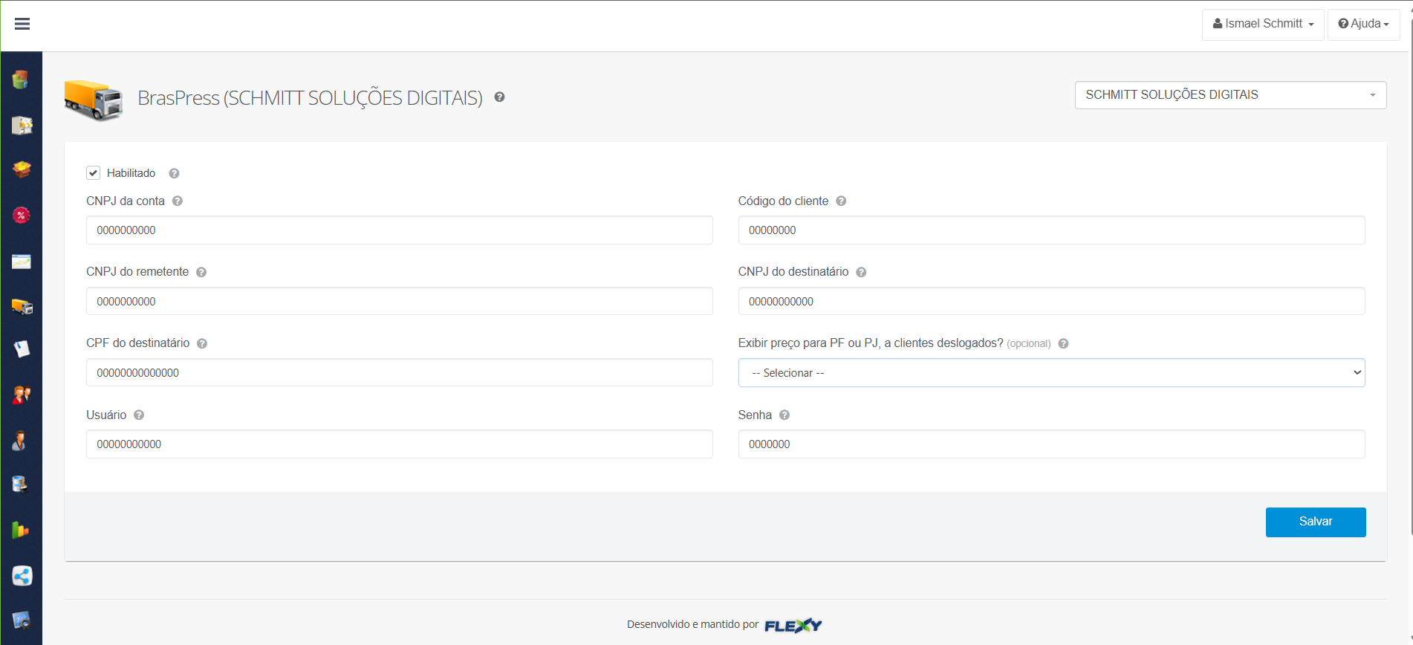Click help icon next to BrasPress title
The height and width of the screenshot is (645, 1413).
499,97
